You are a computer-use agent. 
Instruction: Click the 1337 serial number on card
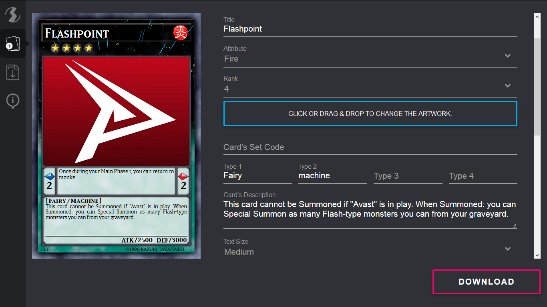click(45, 249)
